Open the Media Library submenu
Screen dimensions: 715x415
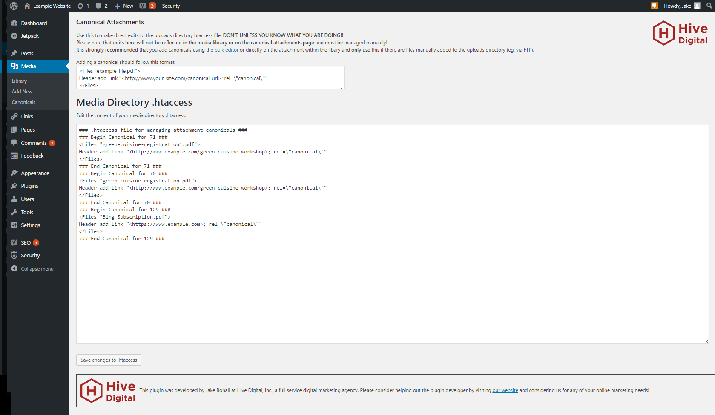(x=19, y=81)
